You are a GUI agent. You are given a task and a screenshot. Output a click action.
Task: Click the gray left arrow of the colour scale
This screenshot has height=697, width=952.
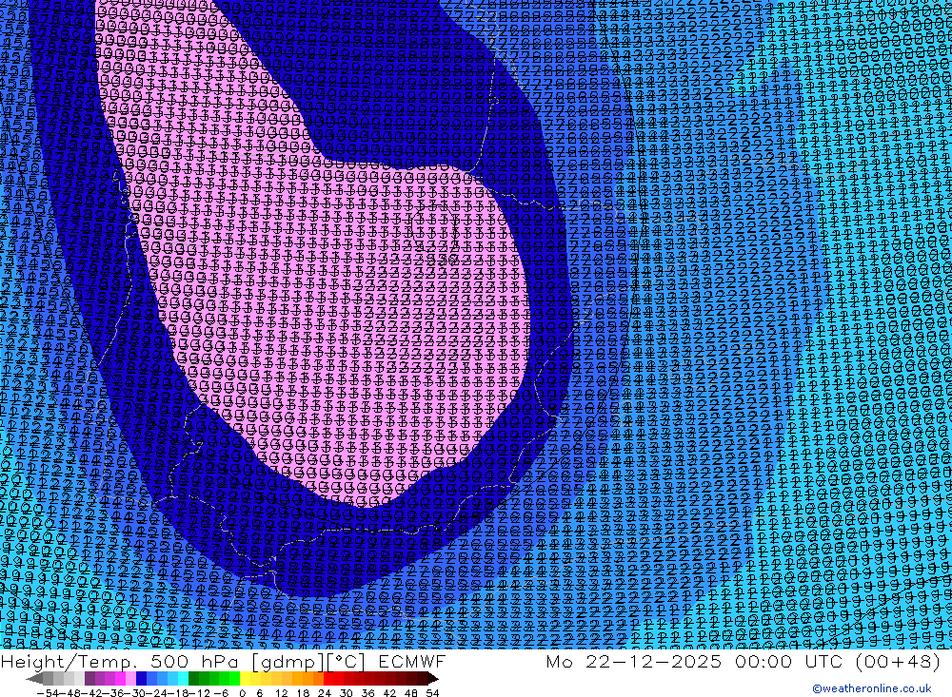click(x=34, y=678)
